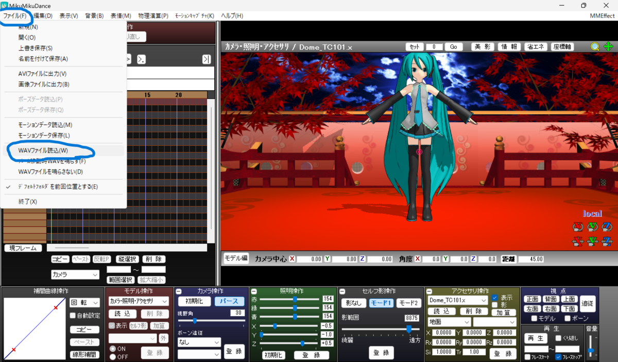Click the green Y rotation axis icon, top row
The image size is (618, 362).
click(592, 227)
